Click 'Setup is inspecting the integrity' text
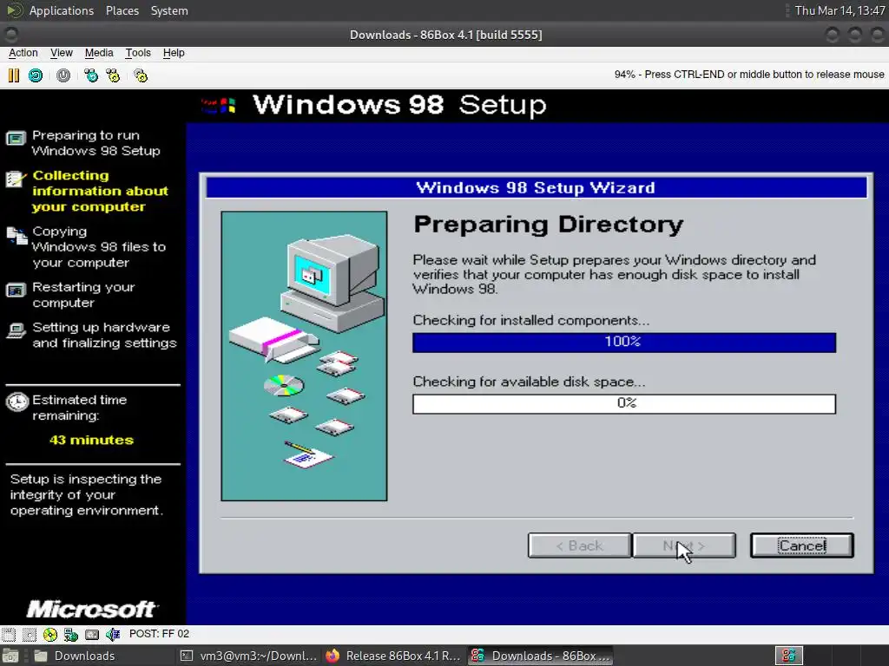This screenshot has width=889, height=666. 86,494
